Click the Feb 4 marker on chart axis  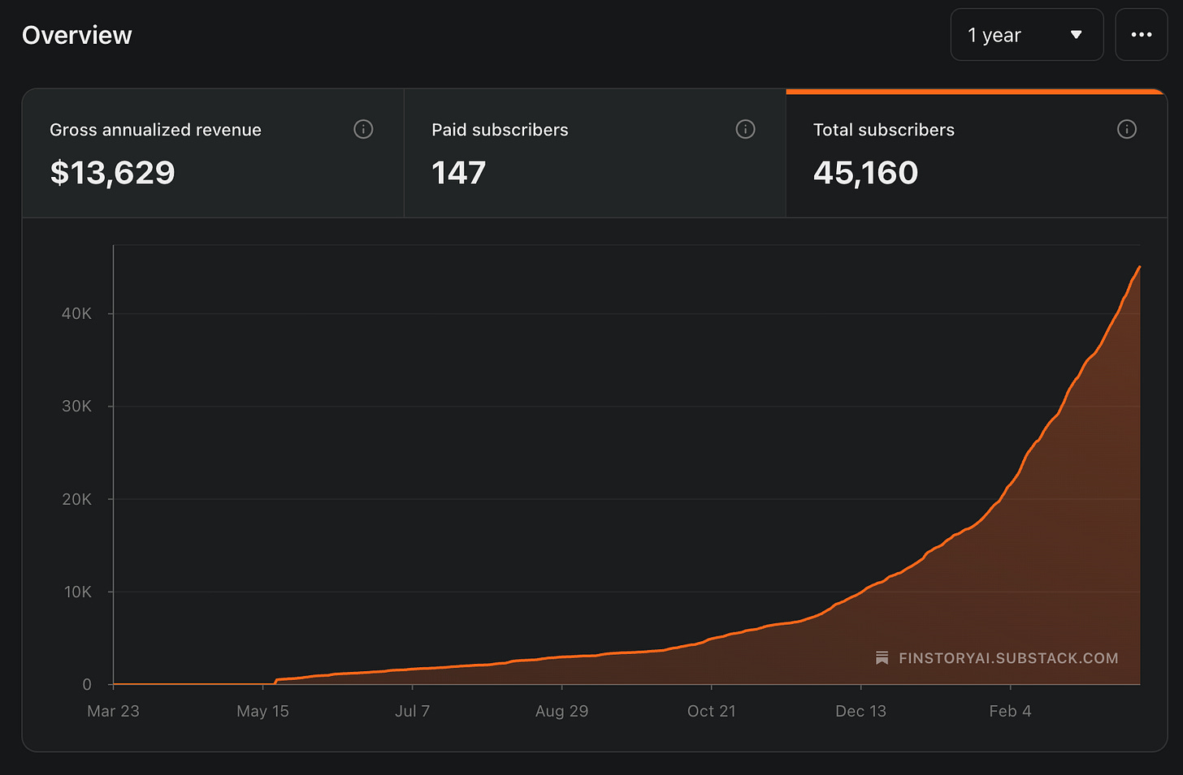click(1010, 711)
